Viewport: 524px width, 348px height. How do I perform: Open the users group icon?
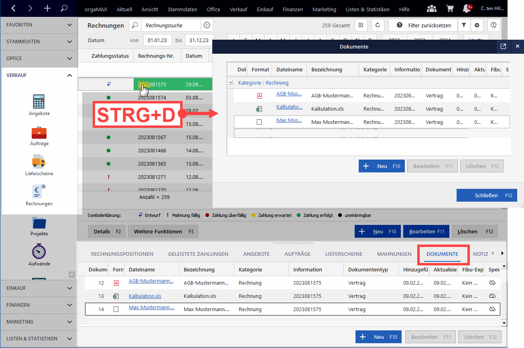pyautogui.click(x=432, y=9)
